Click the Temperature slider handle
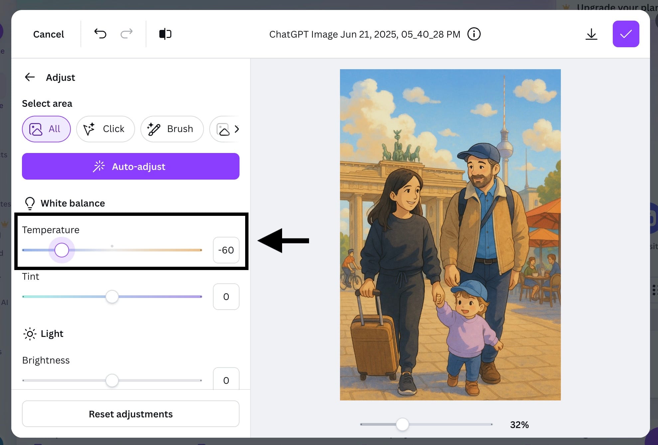658x445 pixels. (62, 250)
